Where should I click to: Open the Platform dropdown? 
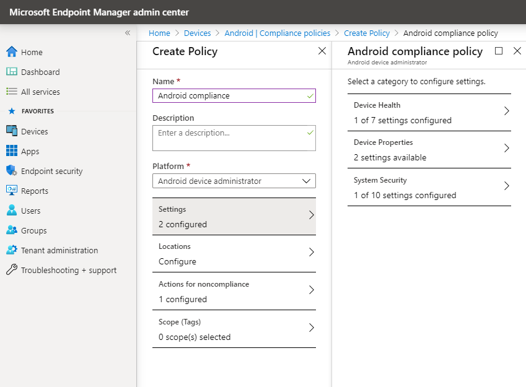tap(234, 181)
